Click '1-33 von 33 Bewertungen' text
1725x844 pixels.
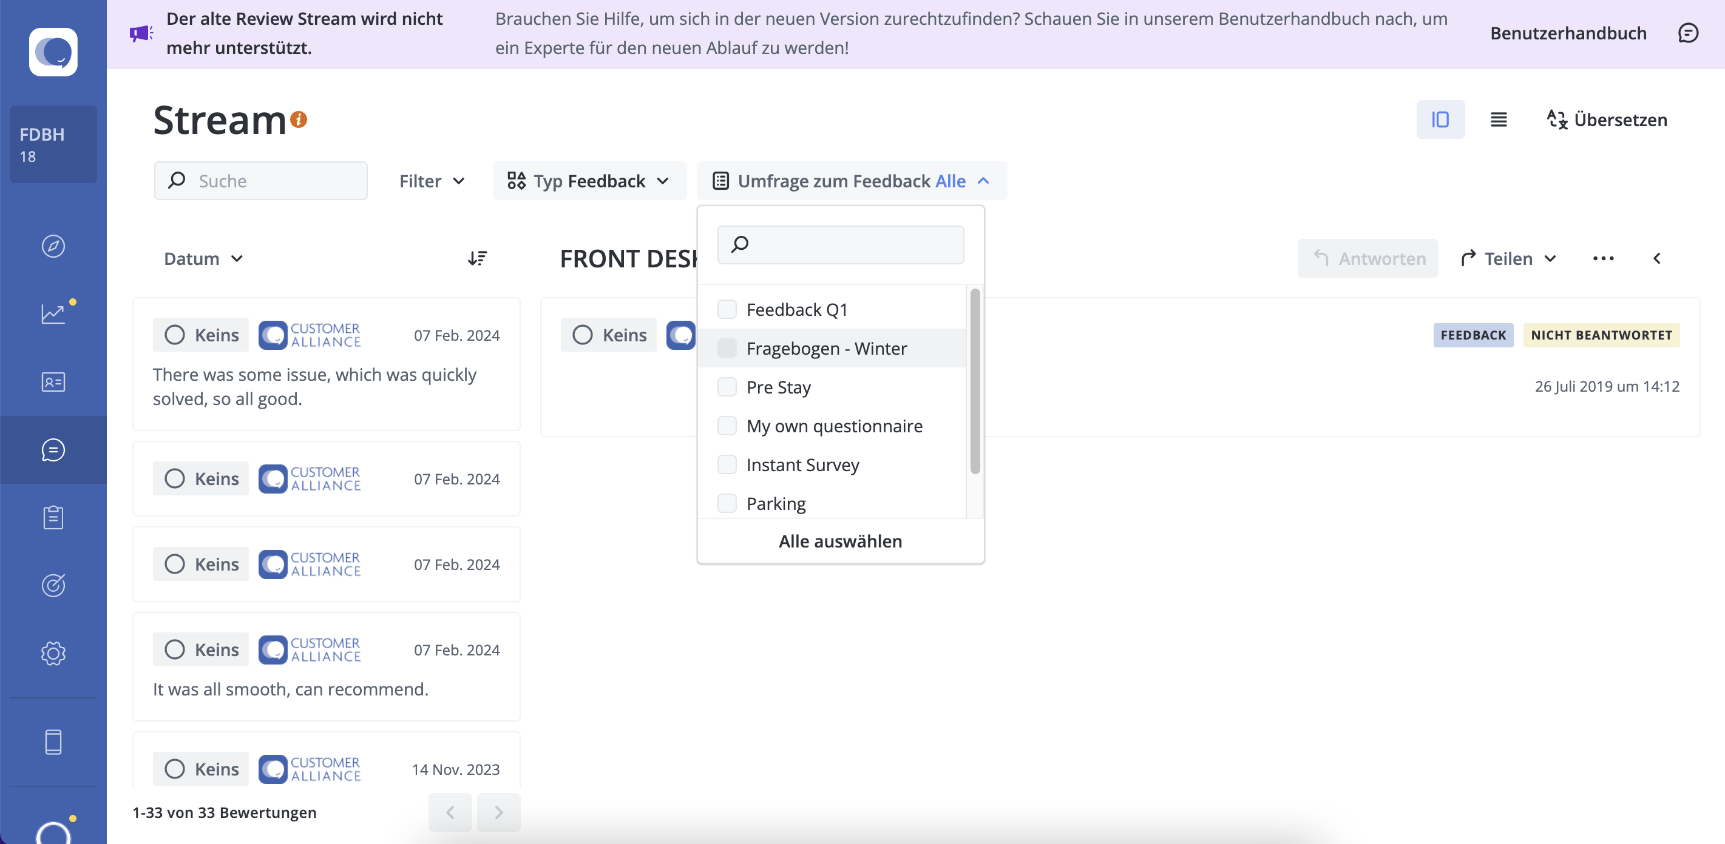point(225,812)
